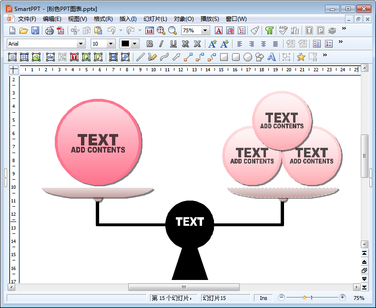The image size is (376, 308).
Task: Open the 格式(R) menu
Action: 103,19
